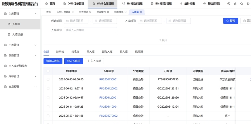Click order number GD202506126856
The height and width of the screenshot is (124, 251).
[168, 97]
